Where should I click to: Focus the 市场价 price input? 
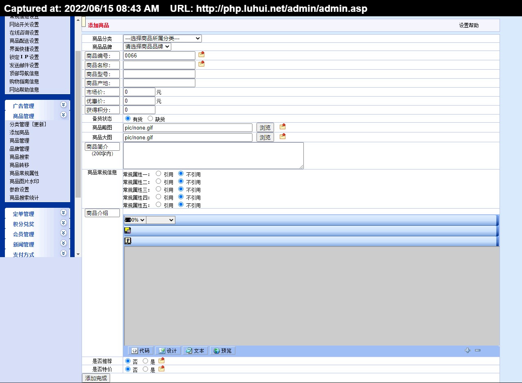(x=139, y=92)
